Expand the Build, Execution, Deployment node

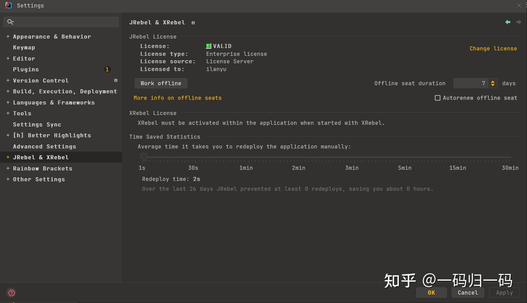(x=8, y=91)
